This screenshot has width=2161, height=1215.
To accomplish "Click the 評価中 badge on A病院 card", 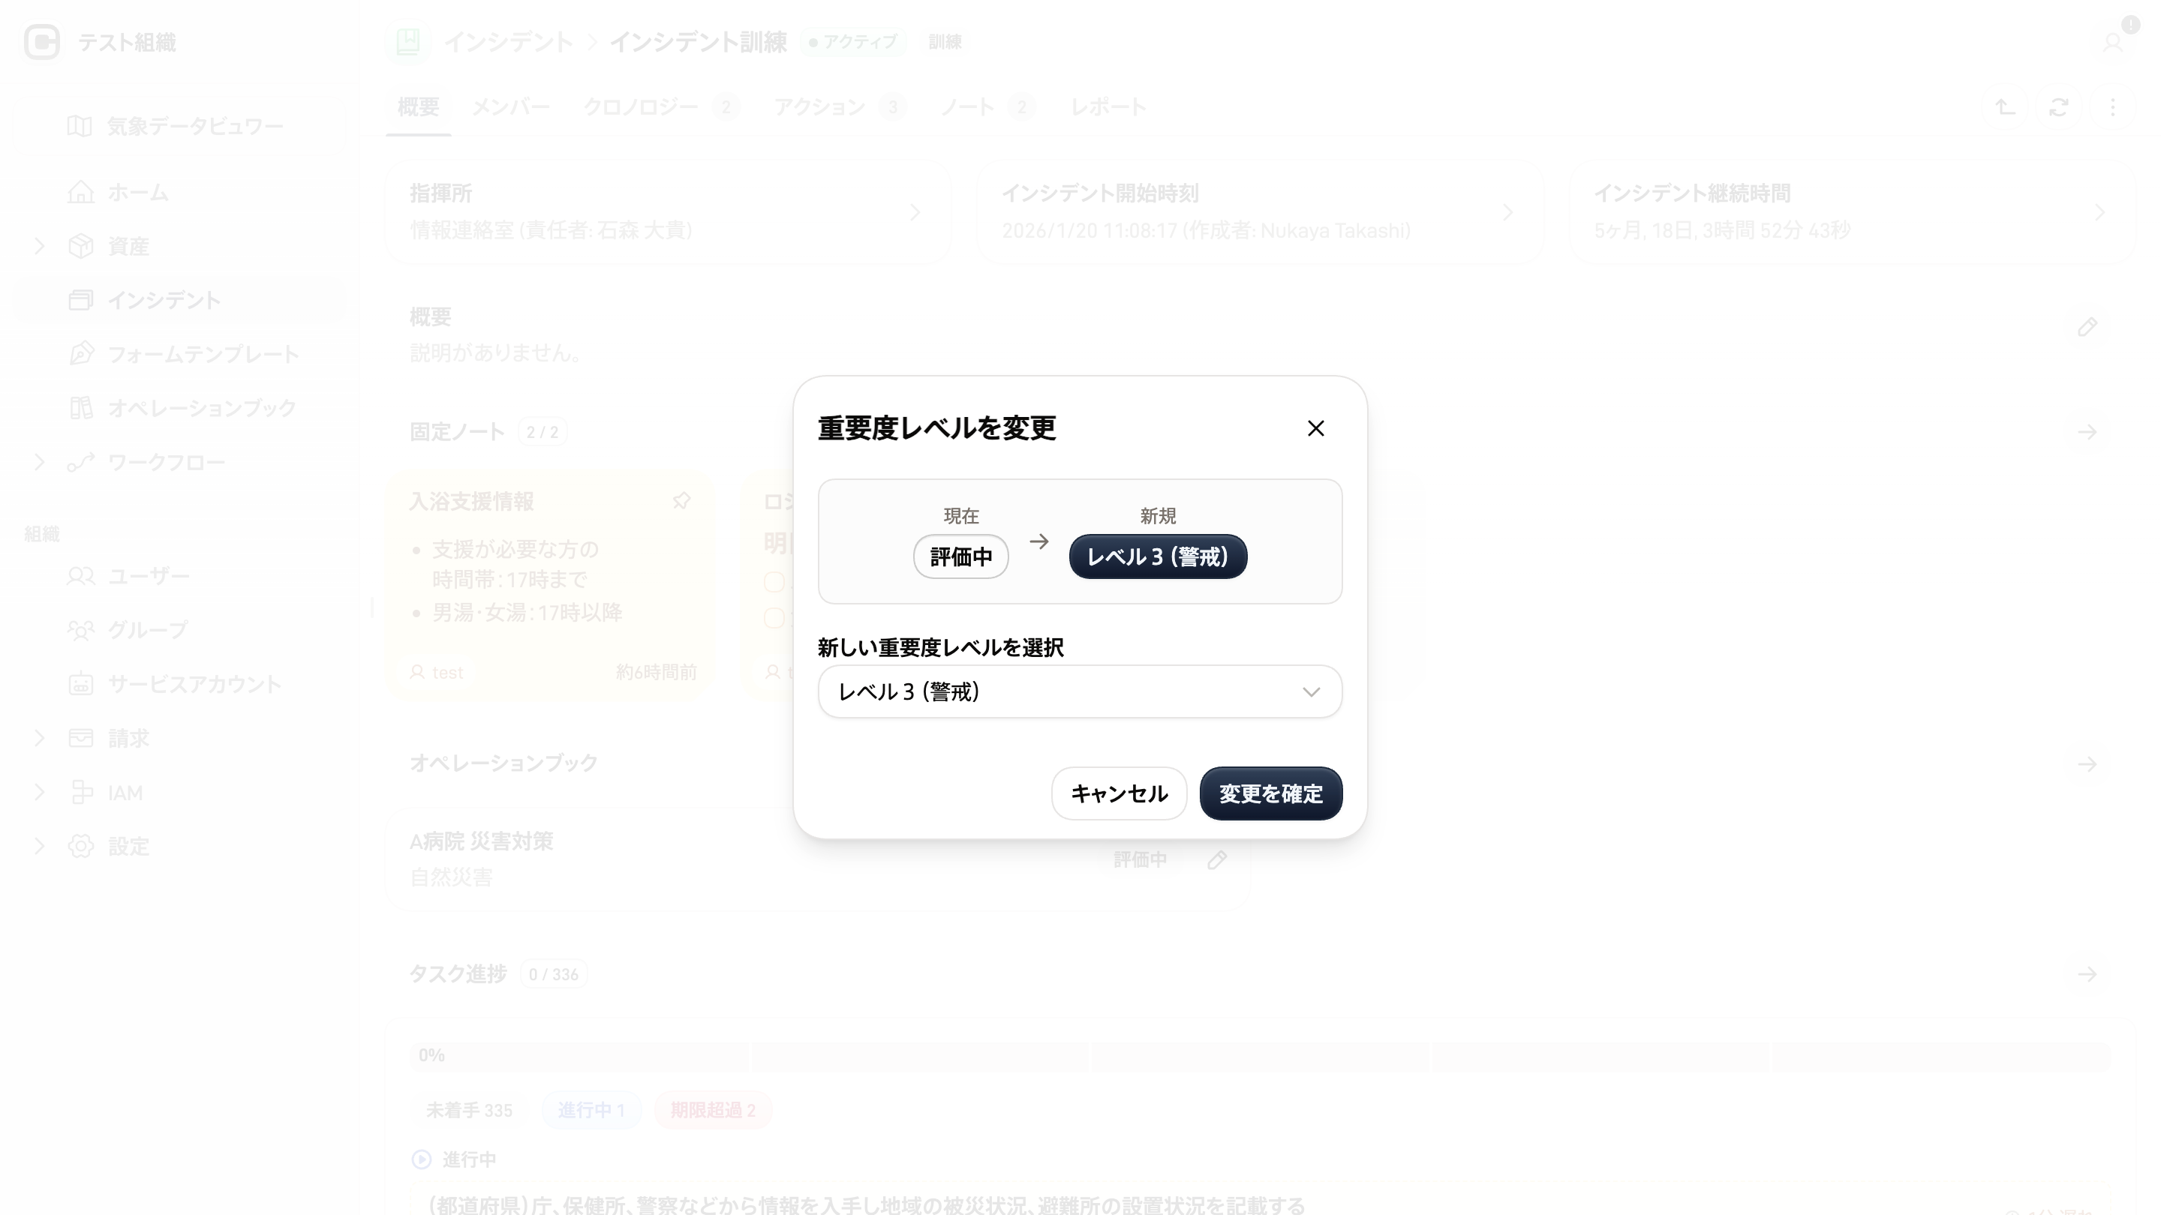I will click(x=1140, y=859).
